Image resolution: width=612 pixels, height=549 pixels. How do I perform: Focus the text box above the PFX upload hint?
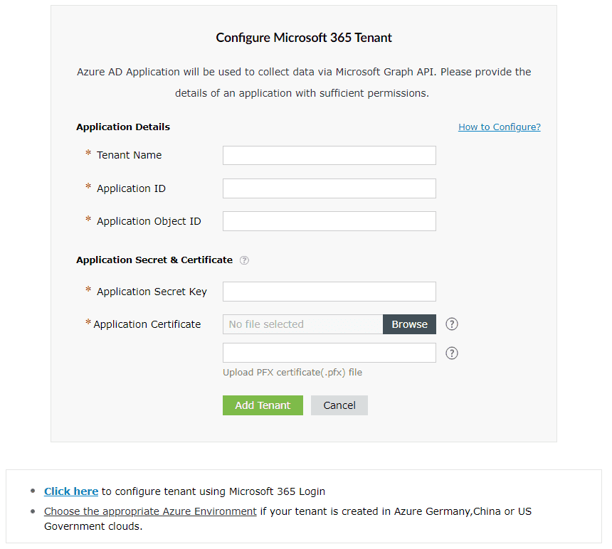[x=329, y=353]
